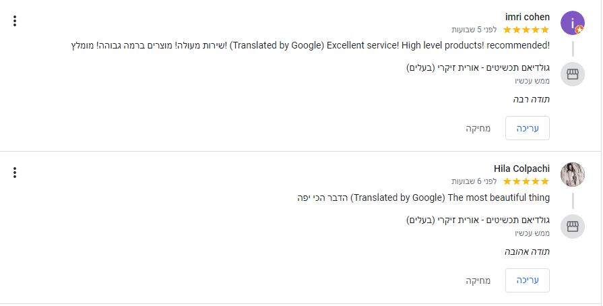
Task: Edit the reply to imri cohen with עריכה
Action: pyautogui.click(x=528, y=128)
